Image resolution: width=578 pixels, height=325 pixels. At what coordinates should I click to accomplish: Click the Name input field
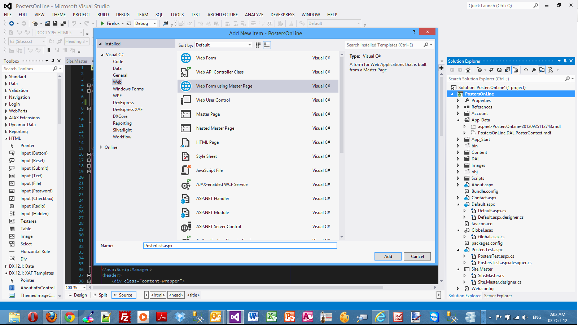click(x=240, y=246)
